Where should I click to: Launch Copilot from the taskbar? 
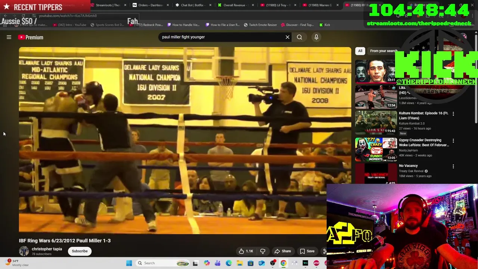click(207, 263)
